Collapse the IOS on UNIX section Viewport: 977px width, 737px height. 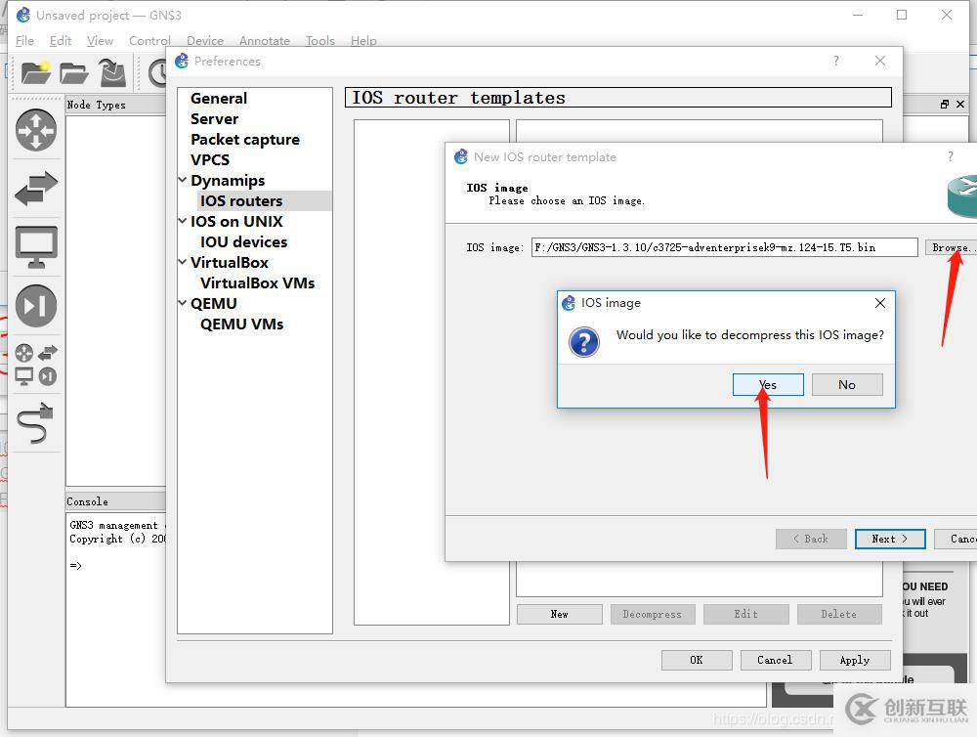tap(183, 221)
